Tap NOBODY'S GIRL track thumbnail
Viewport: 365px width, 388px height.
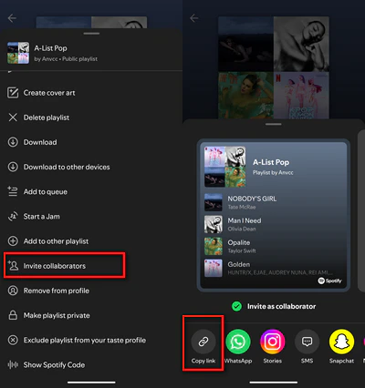coord(213,202)
